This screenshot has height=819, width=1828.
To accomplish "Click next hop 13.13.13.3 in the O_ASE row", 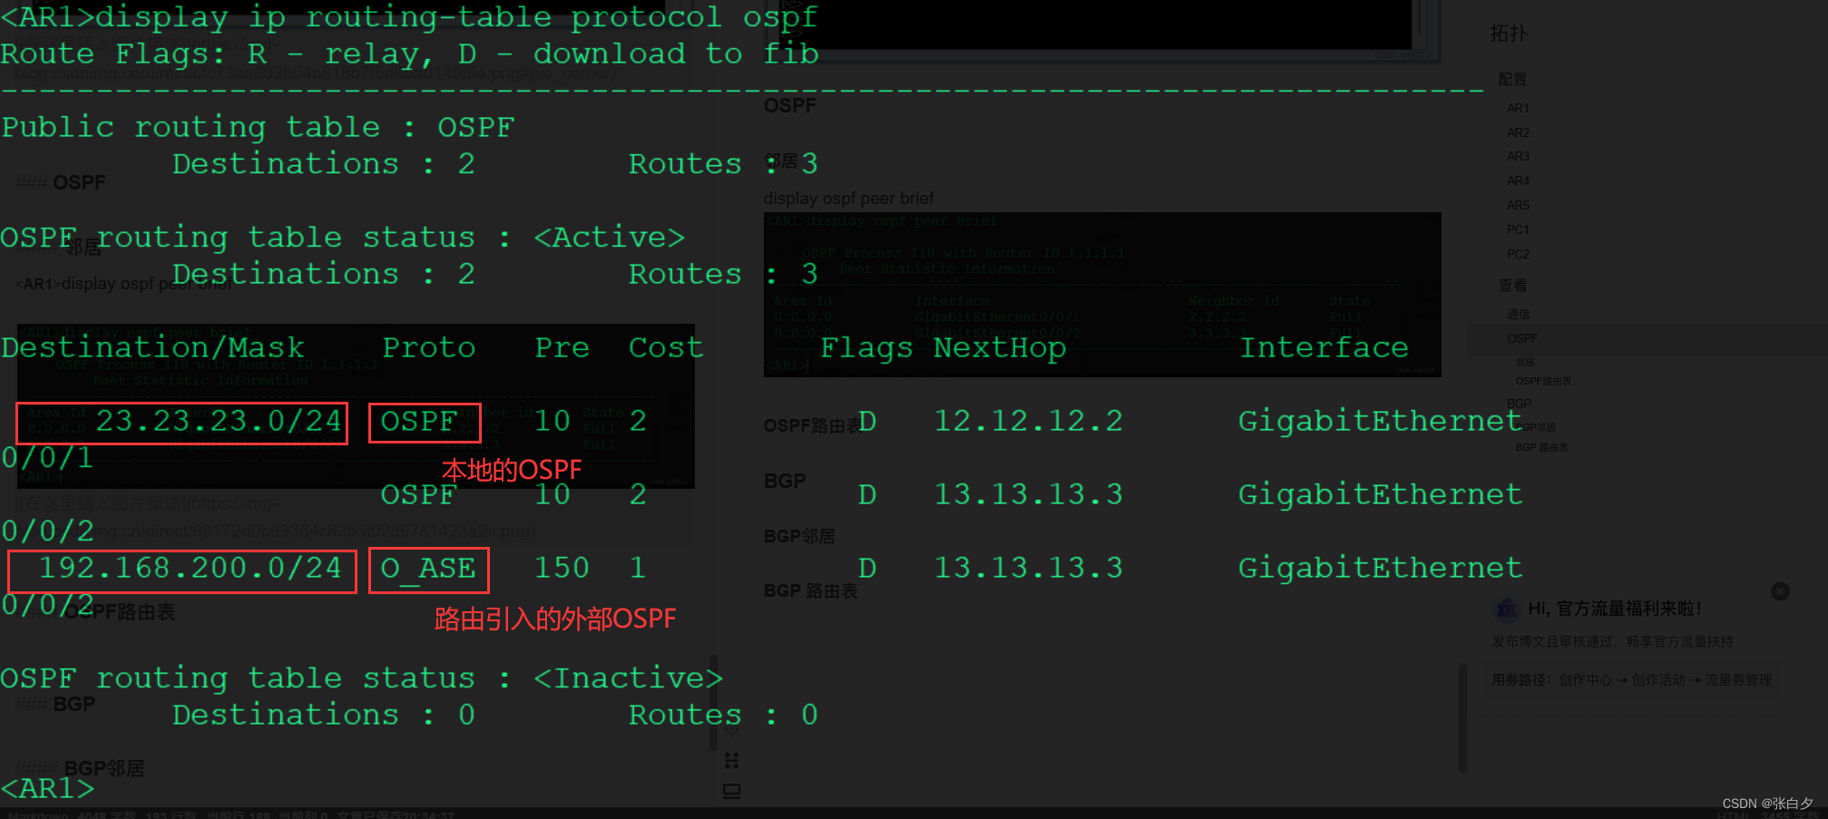I will (x=1029, y=568).
